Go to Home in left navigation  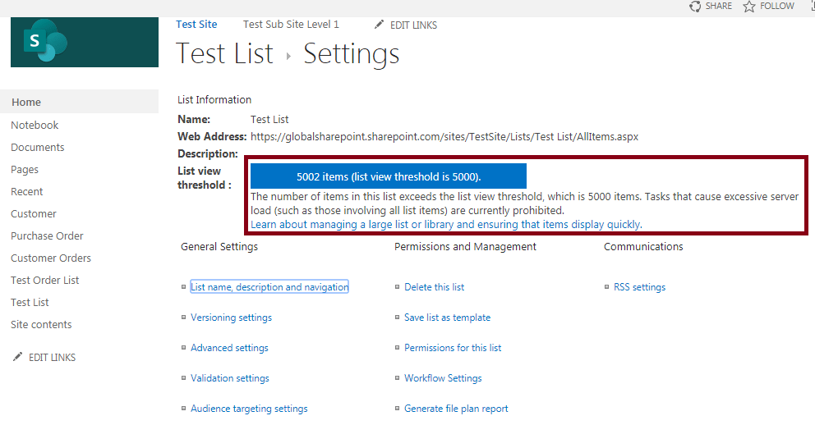(x=26, y=103)
